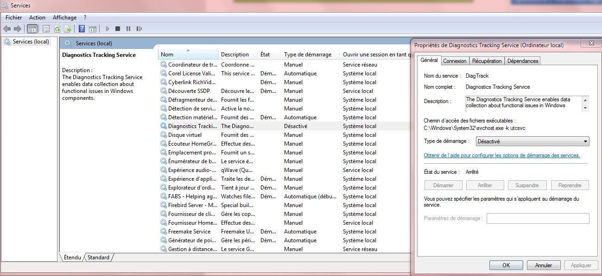602x276 pixels.
Task: Click the gear icon beside Freemake Service
Action: (x=163, y=232)
